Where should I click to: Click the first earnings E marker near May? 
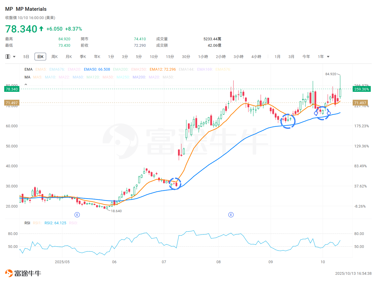click(x=77, y=215)
